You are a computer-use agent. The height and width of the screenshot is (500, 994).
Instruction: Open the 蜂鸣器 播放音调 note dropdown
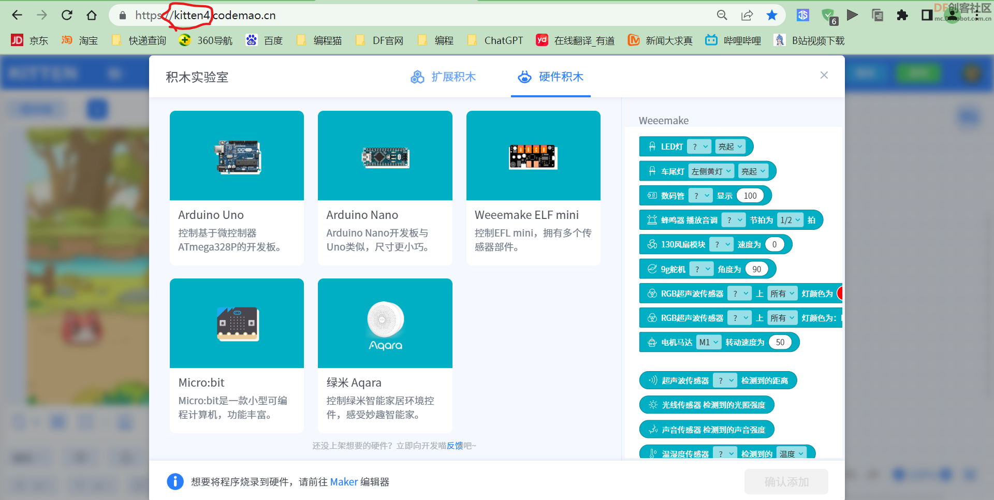pos(734,220)
